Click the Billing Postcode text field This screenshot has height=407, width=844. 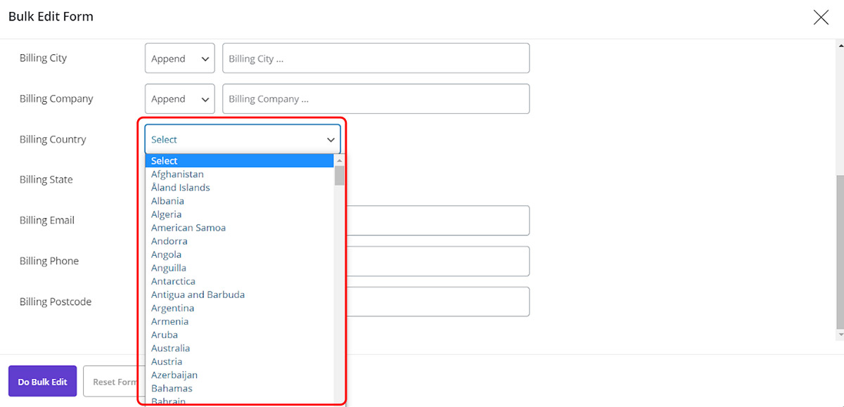pyautogui.click(x=436, y=302)
